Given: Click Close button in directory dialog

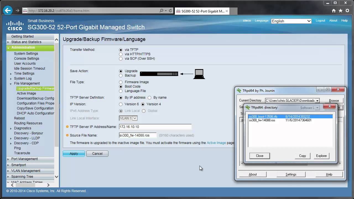Looking at the screenshot, I should [x=260, y=156].
